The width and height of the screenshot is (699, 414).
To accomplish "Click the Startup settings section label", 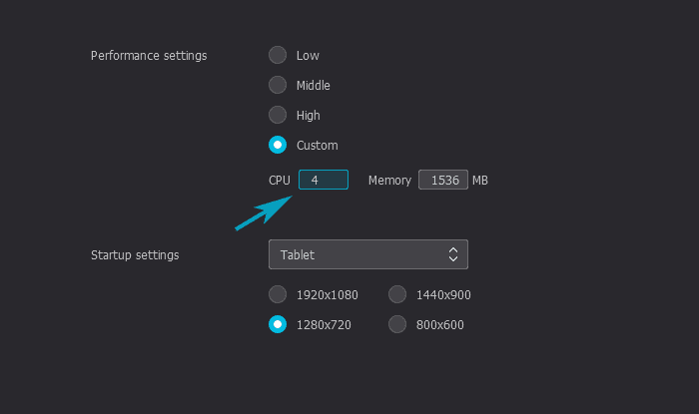I will tap(135, 255).
